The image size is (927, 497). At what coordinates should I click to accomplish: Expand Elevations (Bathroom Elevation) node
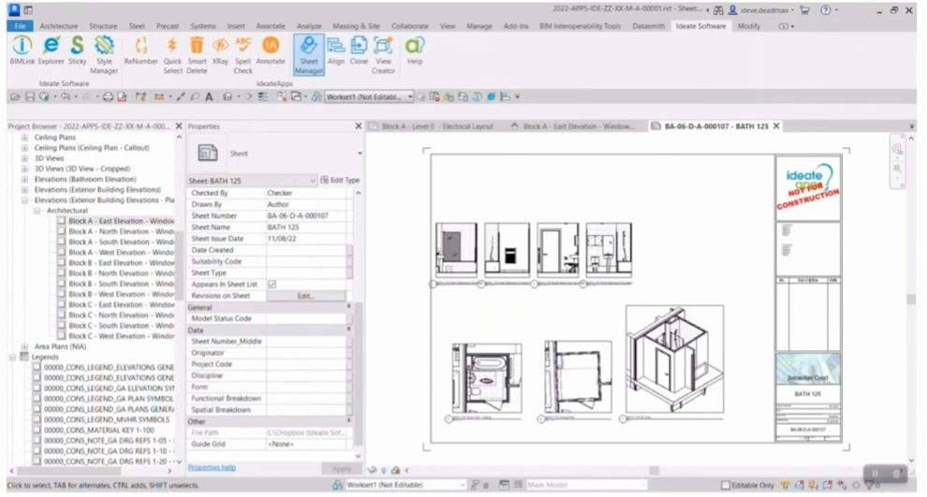25,179
